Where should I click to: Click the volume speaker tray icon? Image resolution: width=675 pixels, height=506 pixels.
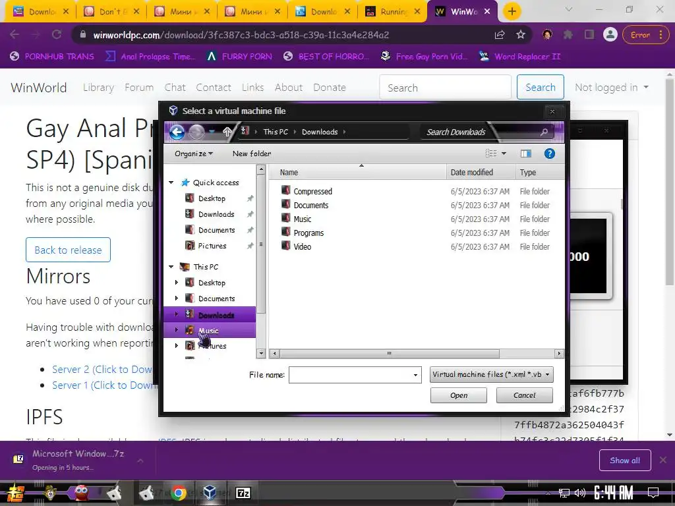point(579,493)
